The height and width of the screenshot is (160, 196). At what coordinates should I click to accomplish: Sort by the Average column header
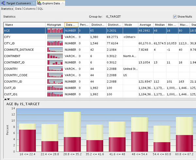pos(145,25)
